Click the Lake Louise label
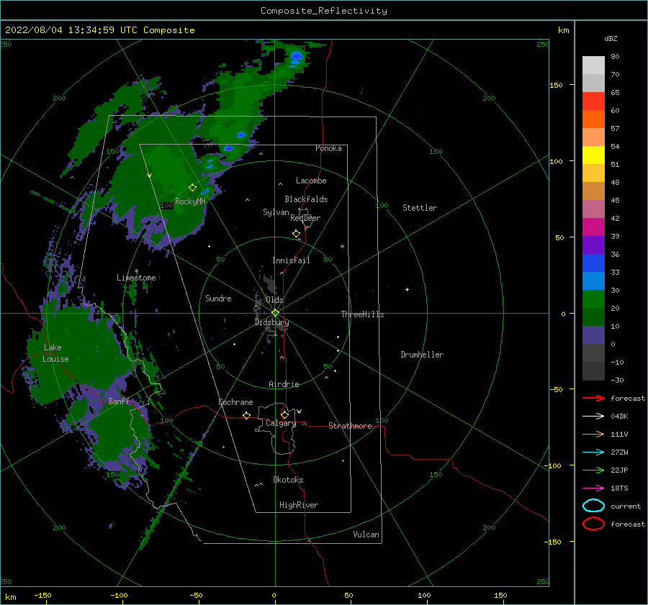The image size is (648, 605). [x=55, y=353]
